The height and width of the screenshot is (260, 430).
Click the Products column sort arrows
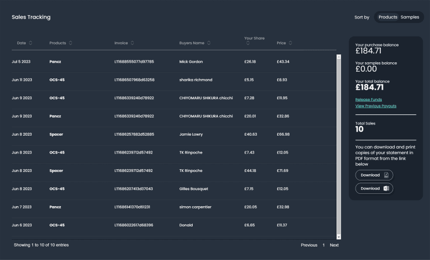71,43
